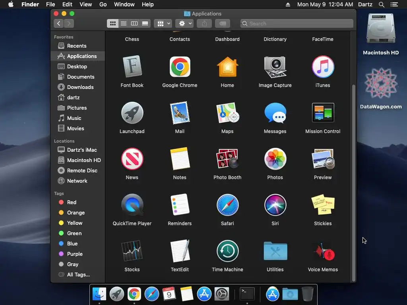Filter by the Purple tag
The height and width of the screenshot is (305, 407).
78,254
